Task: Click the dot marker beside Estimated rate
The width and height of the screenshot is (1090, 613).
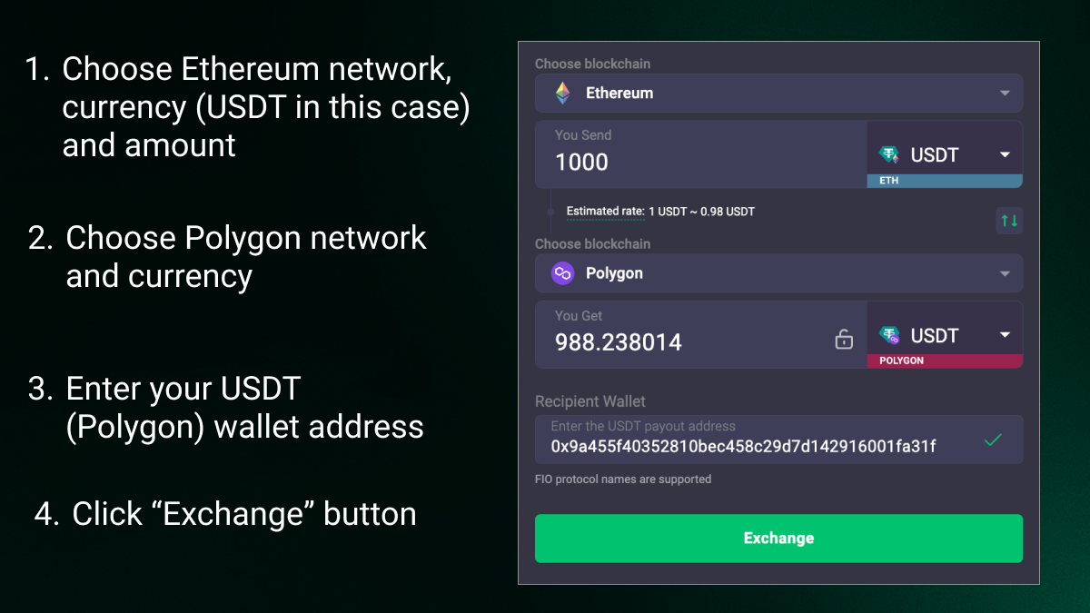Action: pyautogui.click(x=549, y=212)
